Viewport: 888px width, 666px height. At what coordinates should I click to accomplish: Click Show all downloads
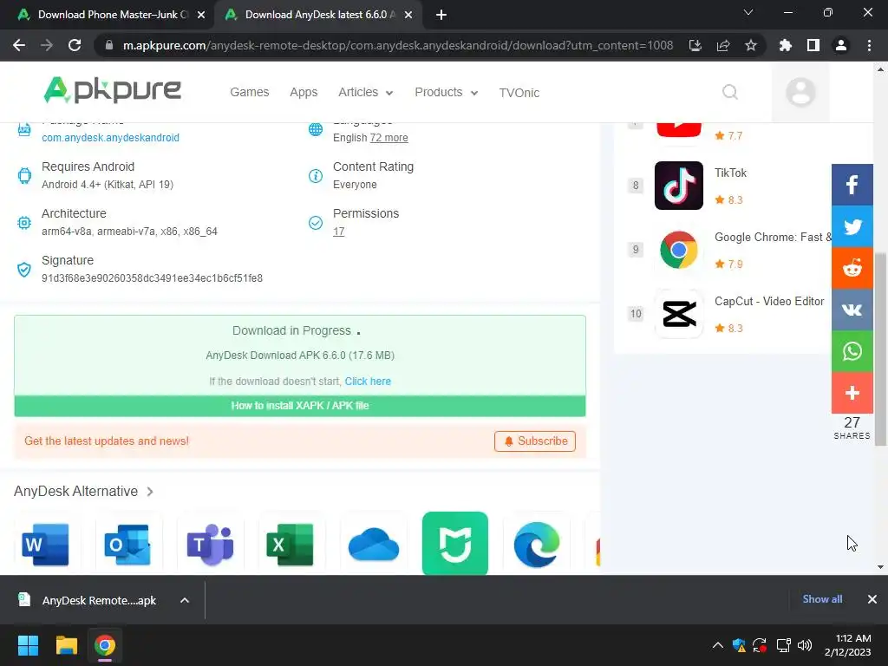(x=822, y=599)
